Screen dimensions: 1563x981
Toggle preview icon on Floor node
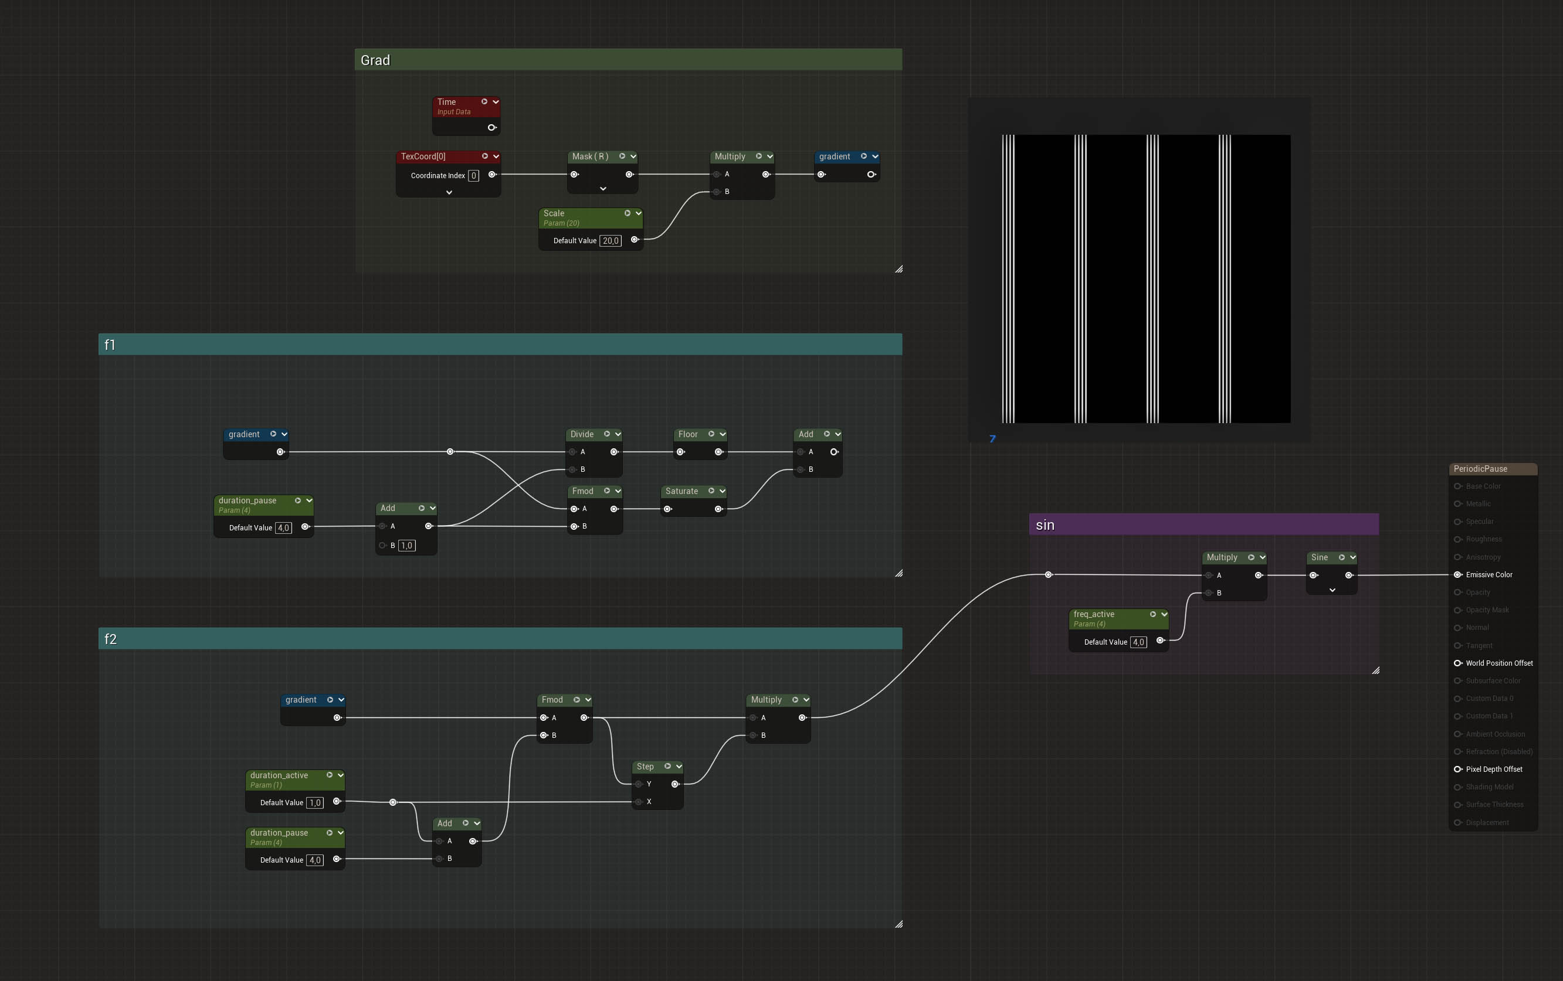pos(711,434)
